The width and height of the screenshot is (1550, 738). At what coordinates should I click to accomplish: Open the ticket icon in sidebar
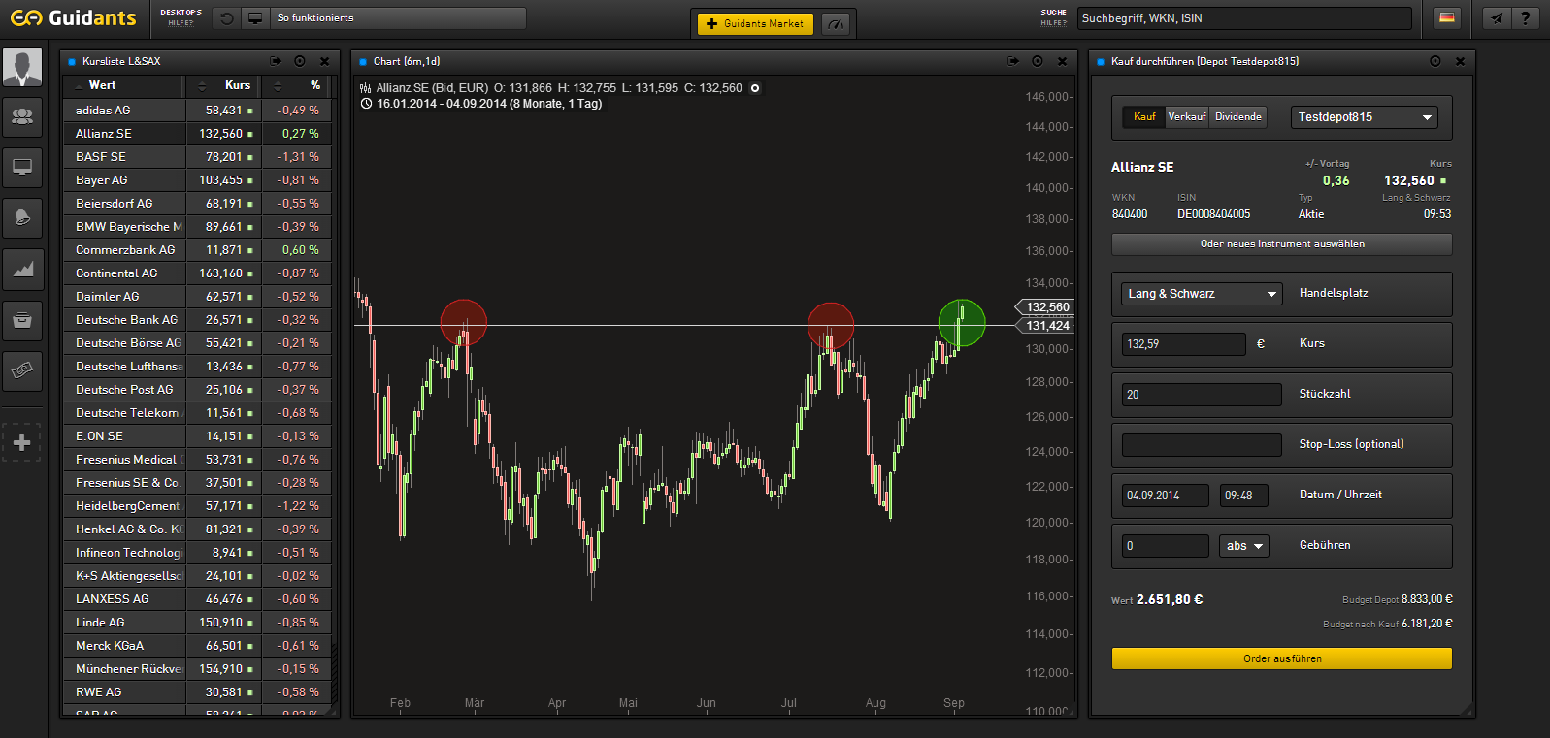(x=22, y=369)
